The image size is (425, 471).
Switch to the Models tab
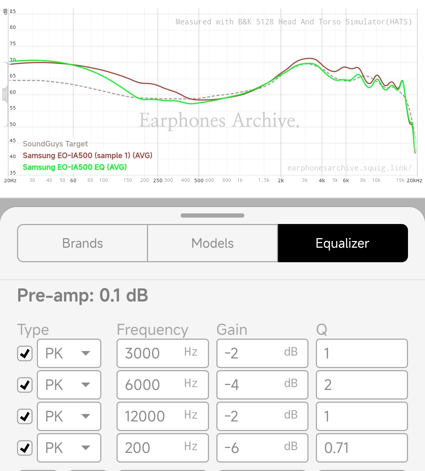tap(212, 243)
